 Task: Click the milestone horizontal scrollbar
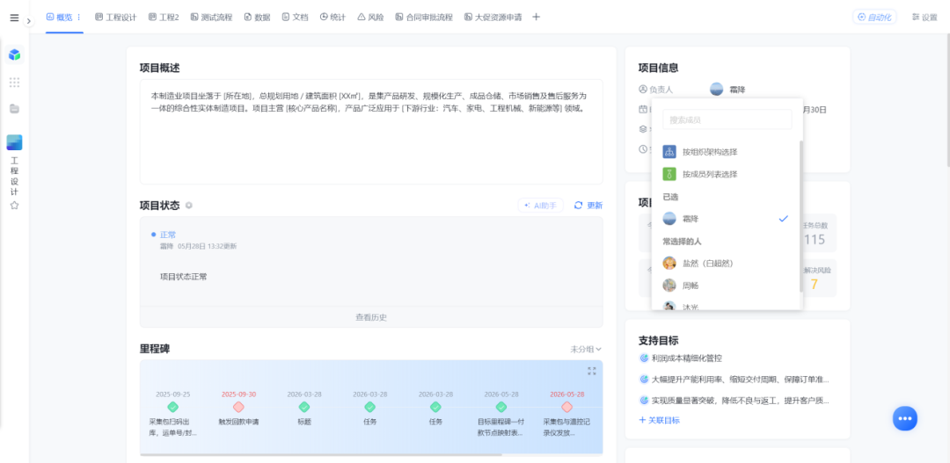[x=321, y=454]
